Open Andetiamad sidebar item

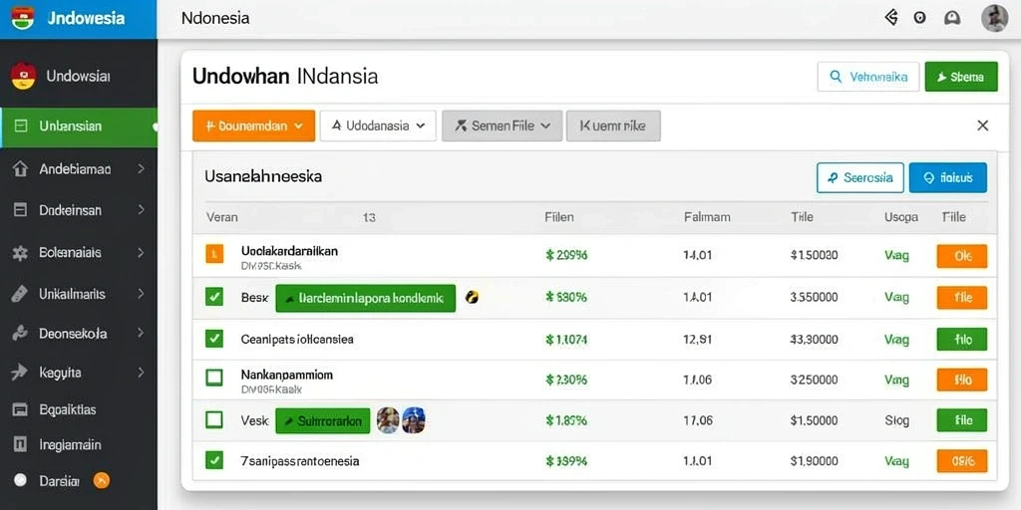79,169
